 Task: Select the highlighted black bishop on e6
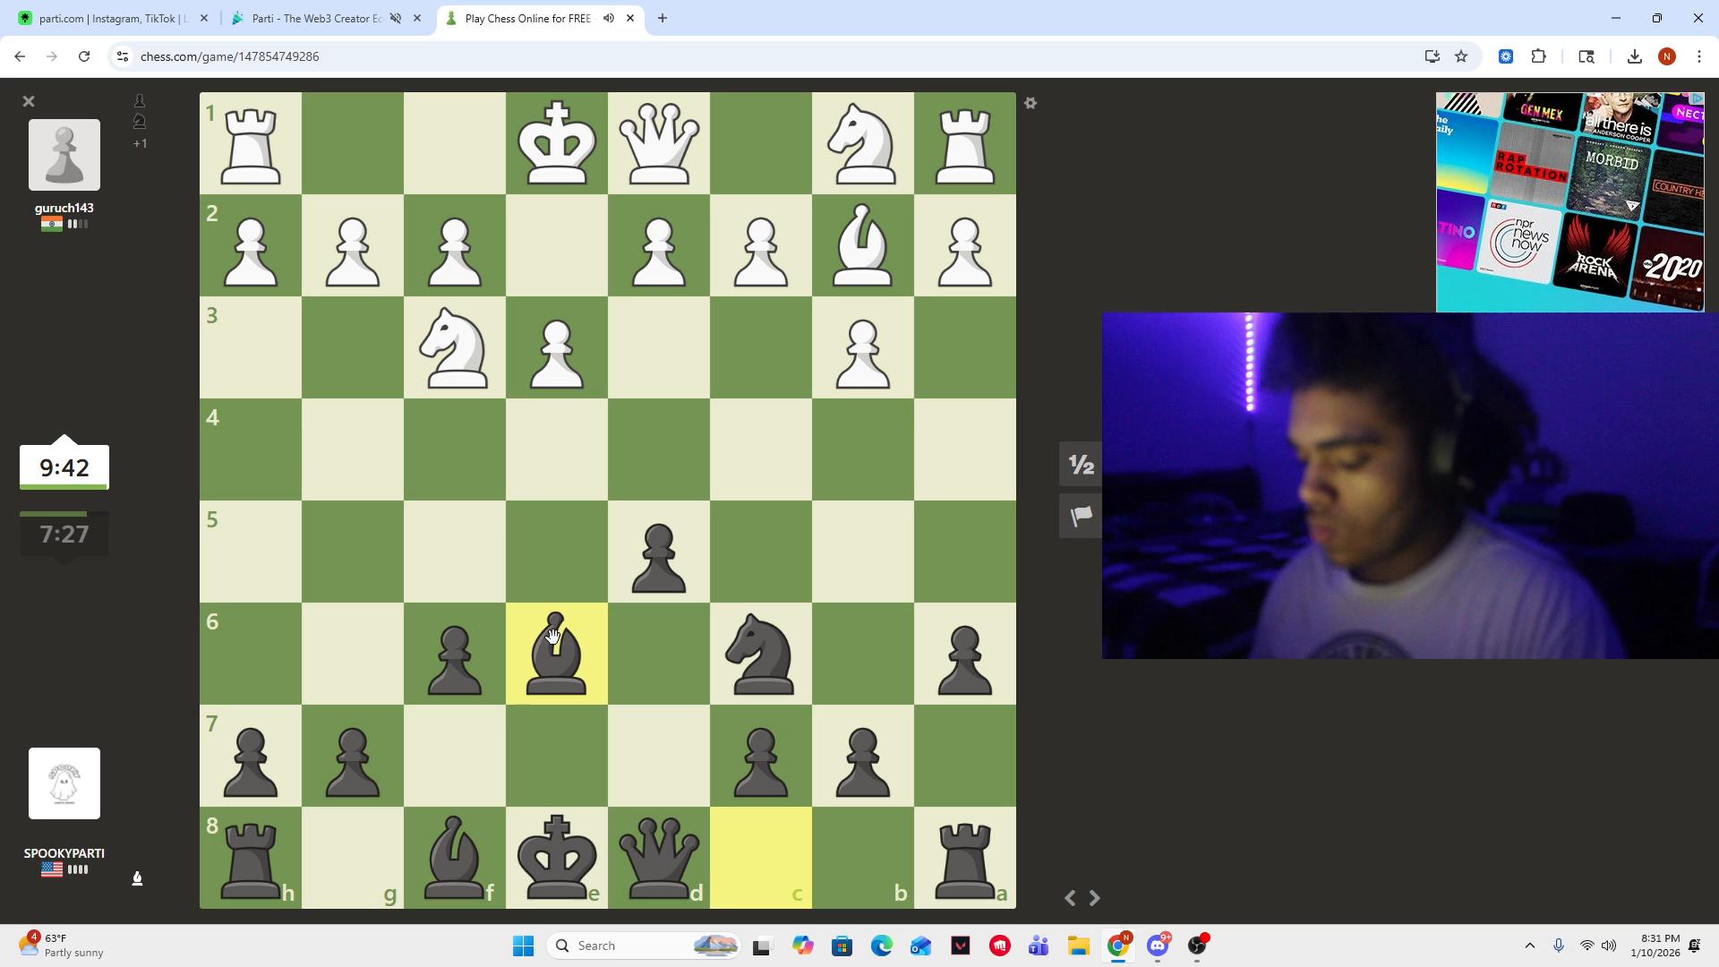[x=556, y=654]
